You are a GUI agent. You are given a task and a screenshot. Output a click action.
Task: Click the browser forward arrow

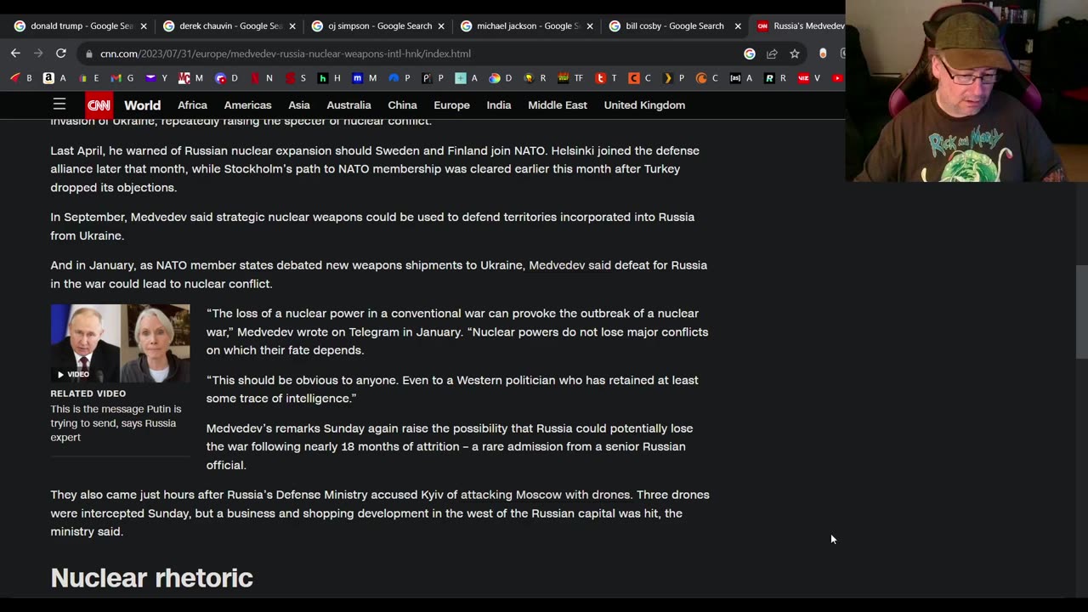click(x=38, y=53)
